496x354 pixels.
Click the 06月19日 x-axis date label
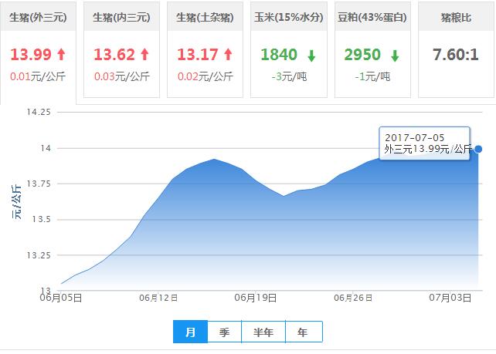255,298
